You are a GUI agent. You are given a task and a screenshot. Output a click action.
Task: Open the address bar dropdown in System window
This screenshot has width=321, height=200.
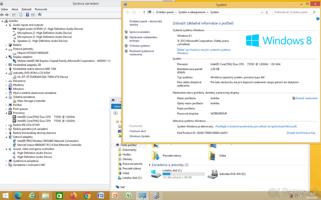[262, 12]
